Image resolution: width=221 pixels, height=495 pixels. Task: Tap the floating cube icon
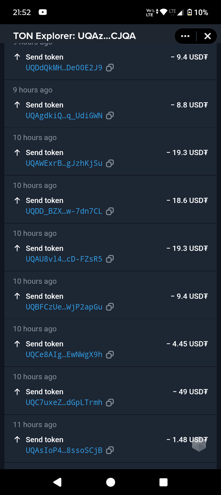(x=199, y=444)
